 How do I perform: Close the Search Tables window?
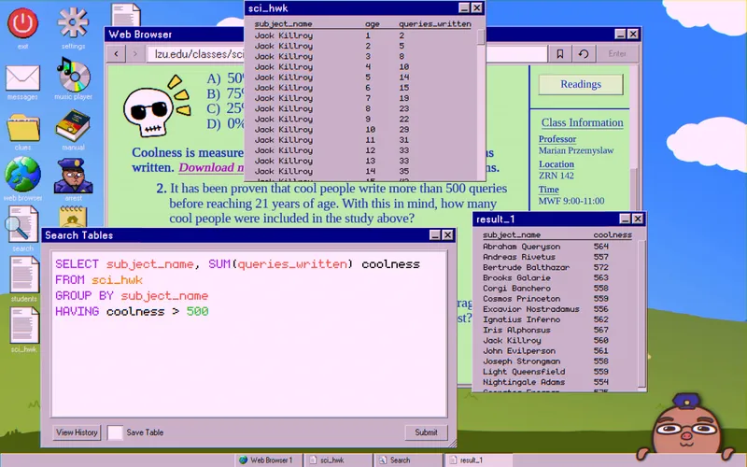coord(448,235)
